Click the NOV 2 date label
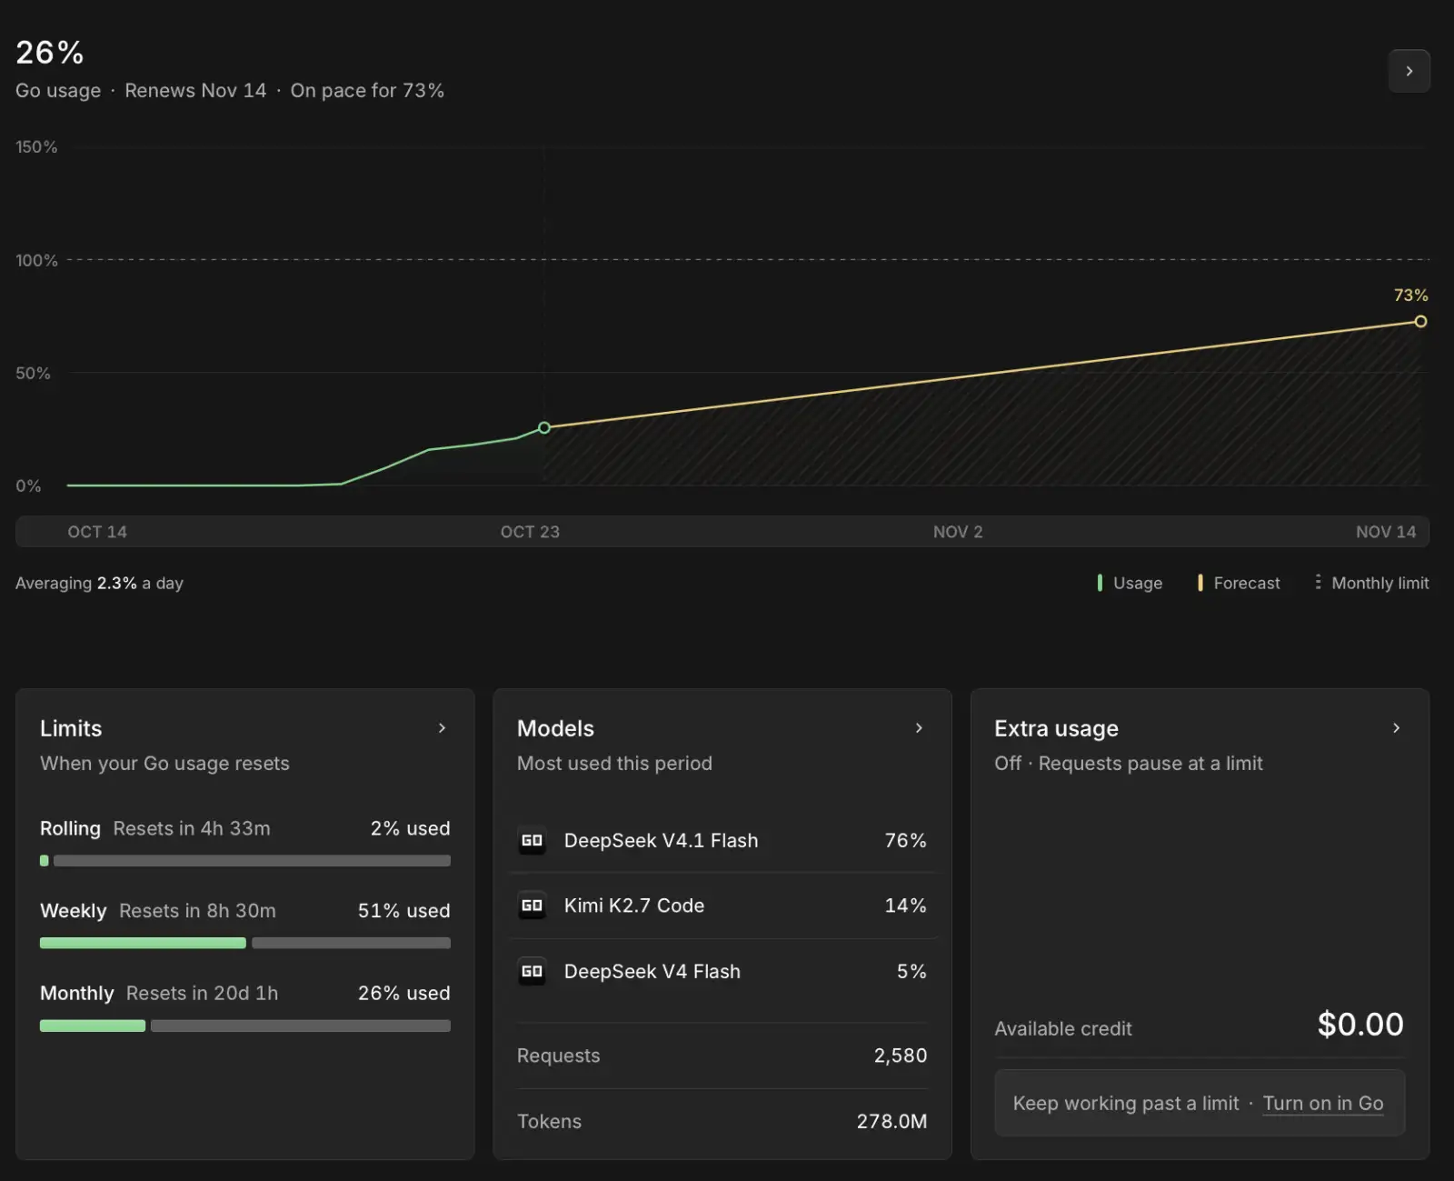Image resolution: width=1454 pixels, height=1181 pixels. click(958, 532)
